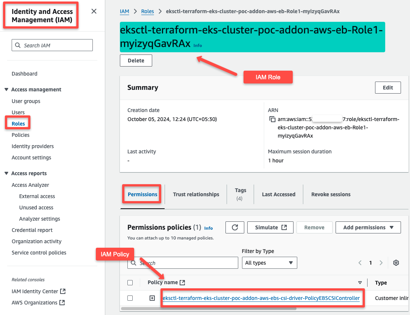
Task: Check the select-all checkbox in table header
Action: coord(130,282)
